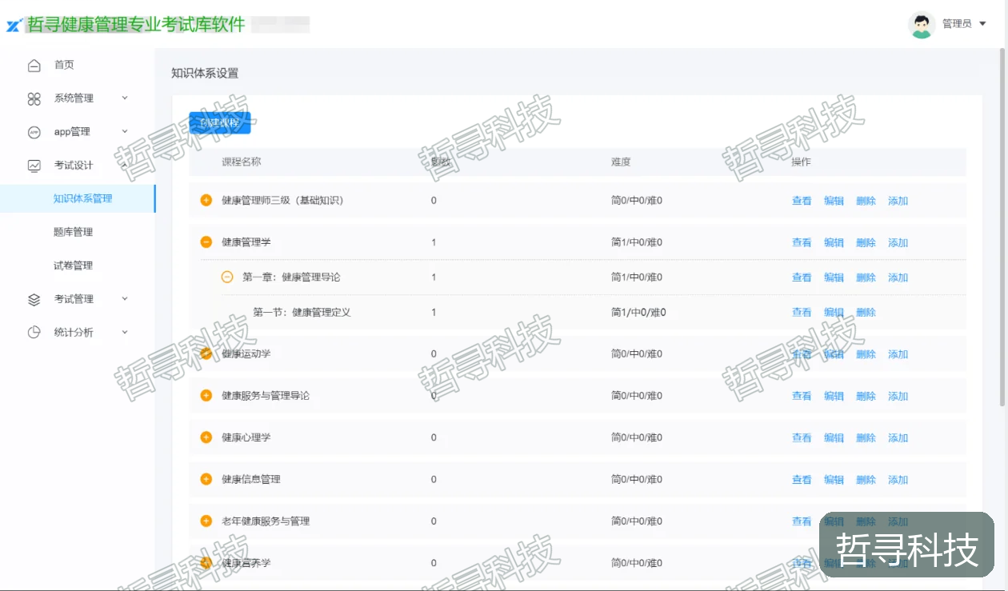Click 查看 in 健康管理学 row

[x=802, y=242]
